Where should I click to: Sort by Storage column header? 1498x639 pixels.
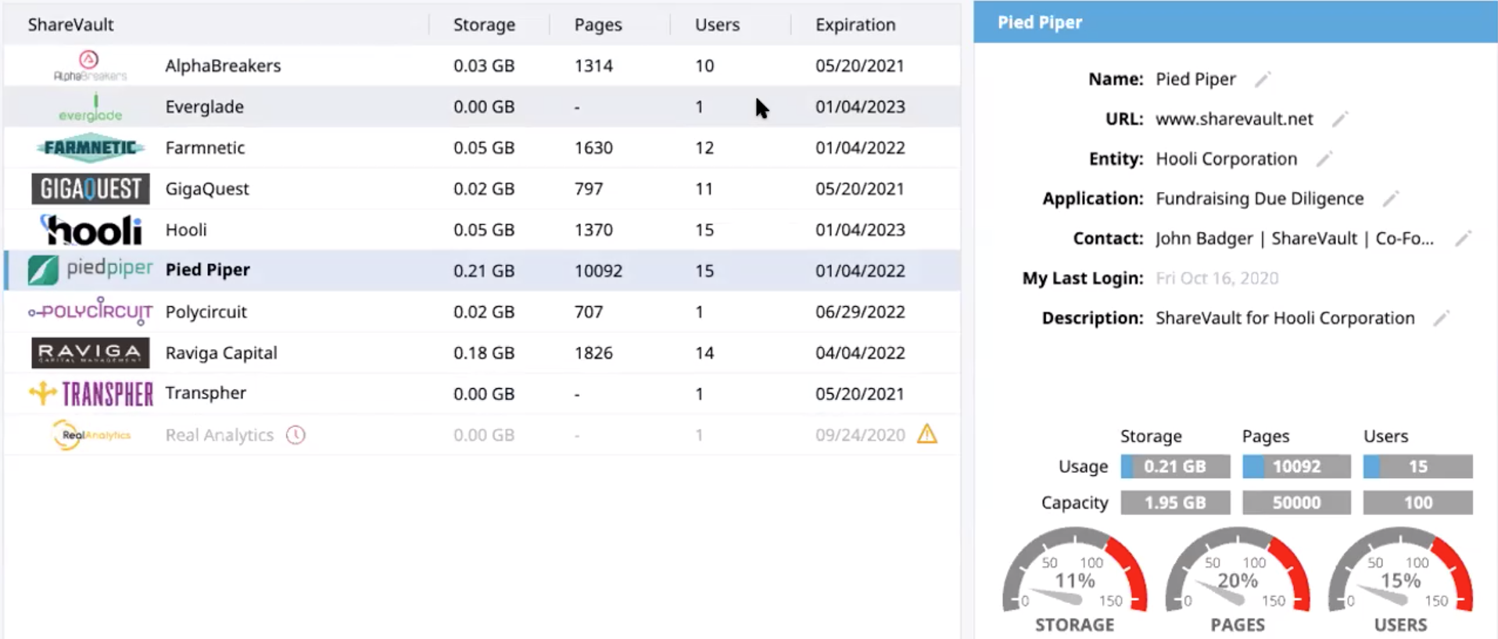coord(484,24)
